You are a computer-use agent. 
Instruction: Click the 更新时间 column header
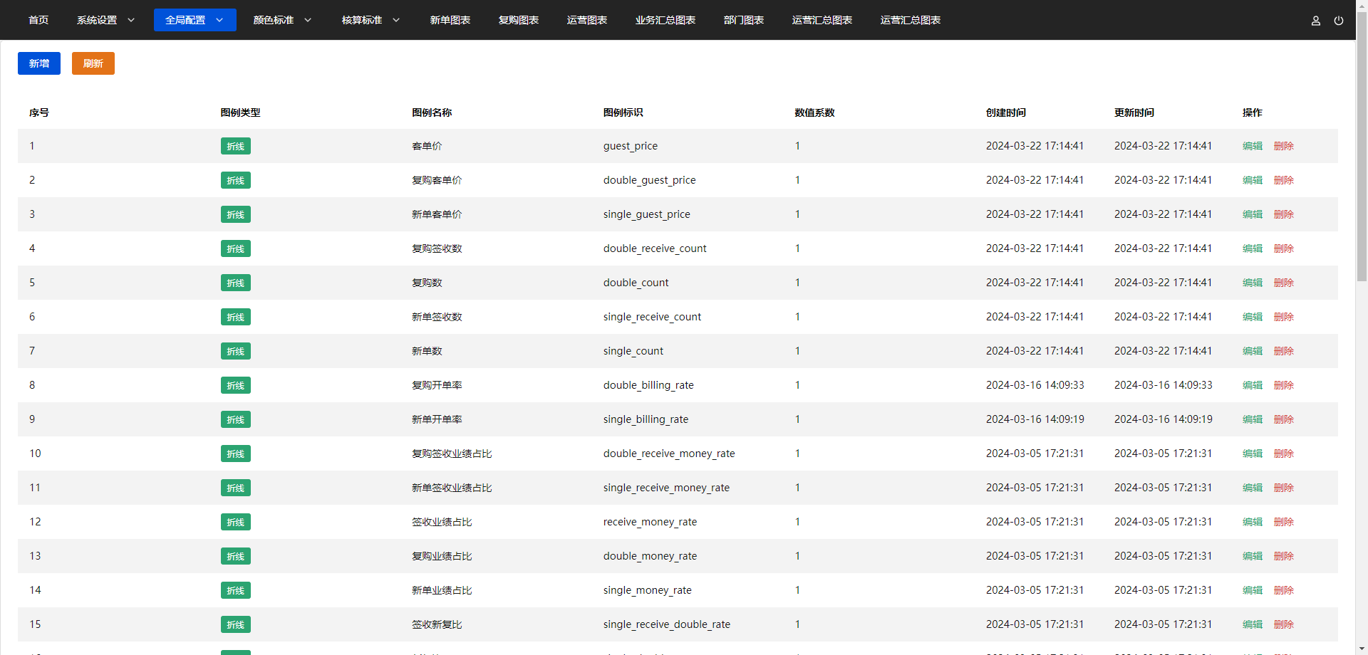[1134, 112]
